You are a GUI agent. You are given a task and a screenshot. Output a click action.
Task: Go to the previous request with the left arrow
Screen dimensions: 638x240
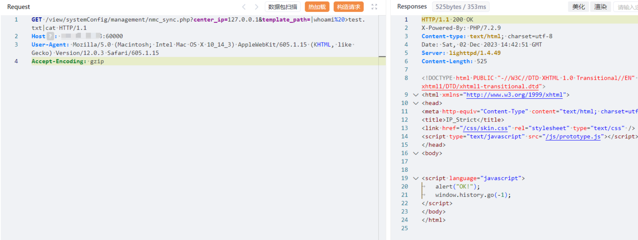tap(244, 7)
